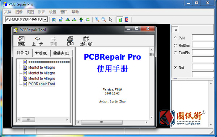
Task: Open the 文件 menu
Action: pyautogui.click(x=8, y=12)
